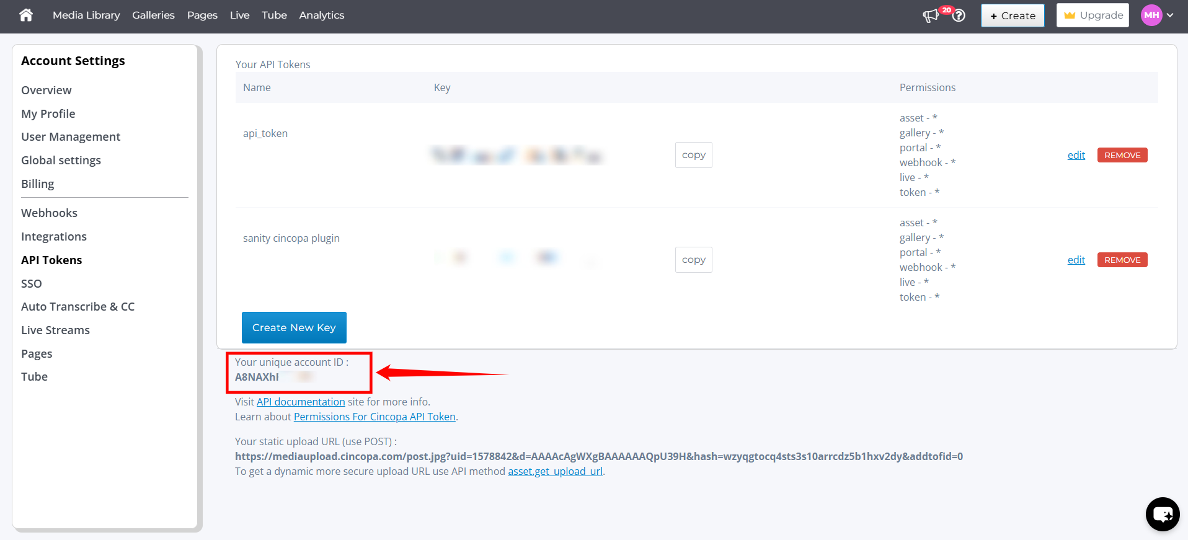Open the API documentation link
The width and height of the screenshot is (1188, 540).
[301, 402]
